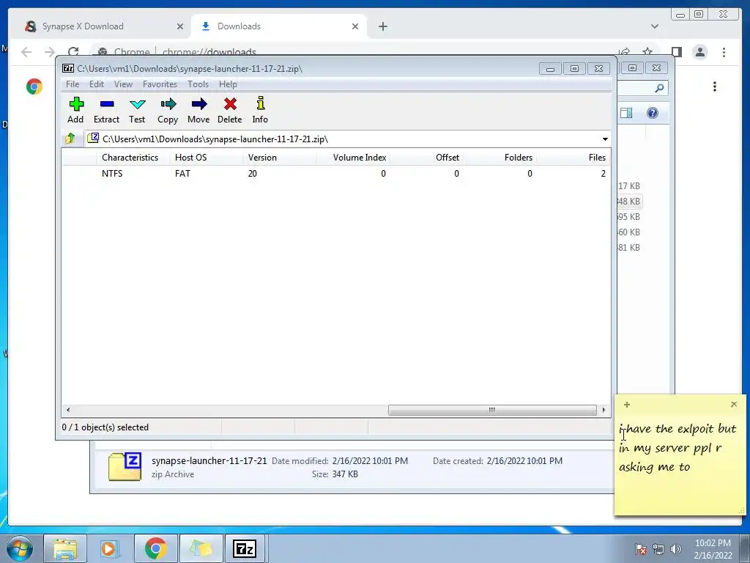Image resolution: width=750 pixels, height=563 pixels.
Task: Select the NTFS cell in list
Action: click(112, 173)
